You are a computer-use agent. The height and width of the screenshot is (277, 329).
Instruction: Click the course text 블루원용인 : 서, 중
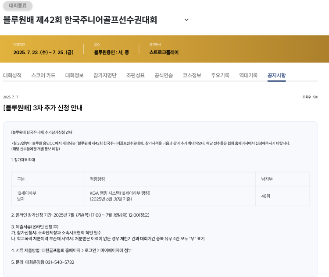tap(111, 53)
